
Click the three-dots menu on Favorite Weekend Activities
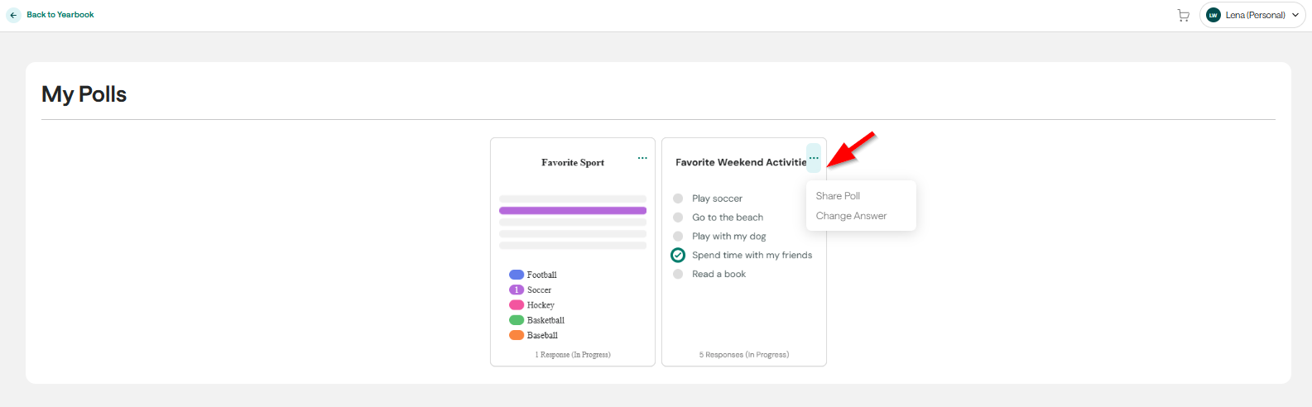click(x=814, y=158)
